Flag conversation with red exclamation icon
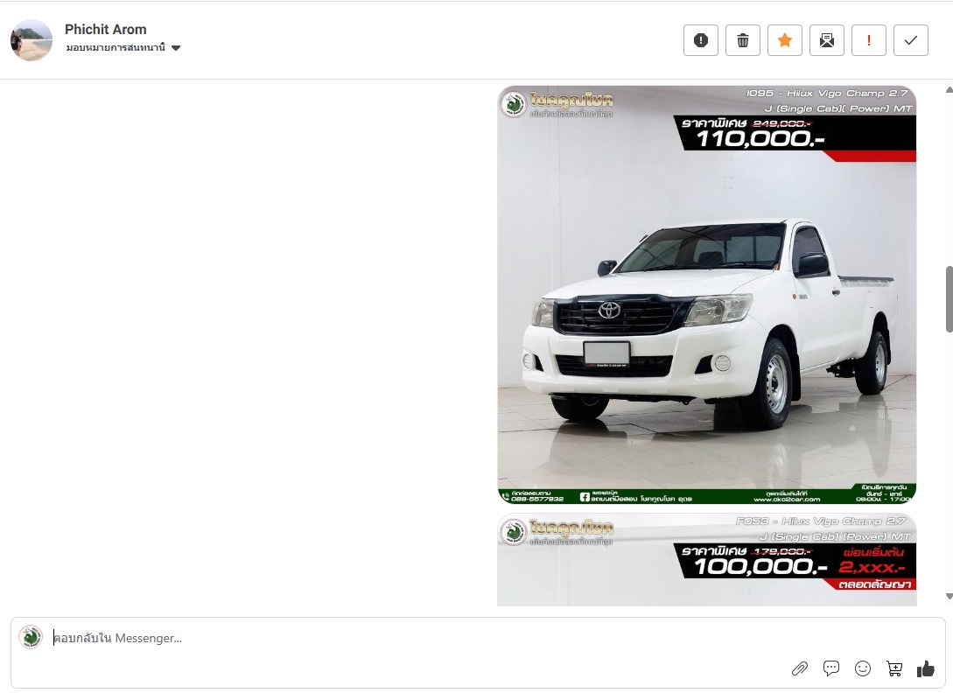The height and width of the screenshot is (693, 953). [x=868, y=40]
